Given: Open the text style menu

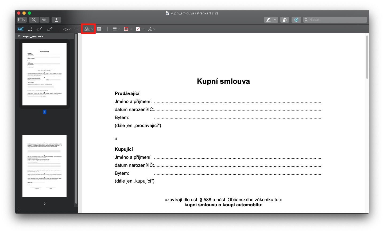Looking at the screenshot, I should (x=152, y=29).
